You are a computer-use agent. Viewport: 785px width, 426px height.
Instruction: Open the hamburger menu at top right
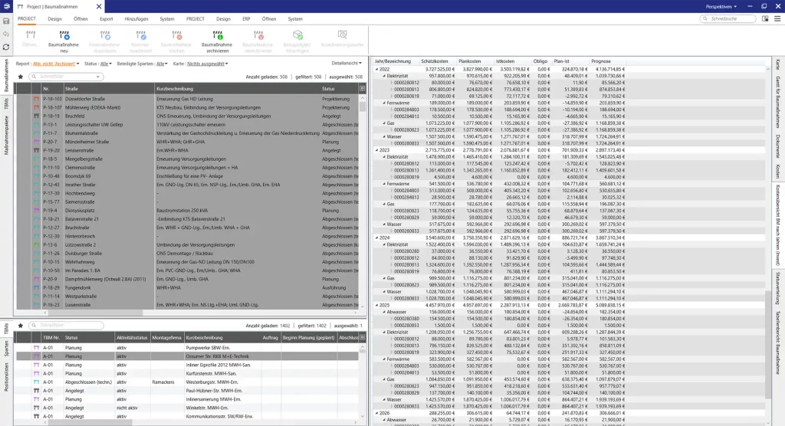pos(776,18)
